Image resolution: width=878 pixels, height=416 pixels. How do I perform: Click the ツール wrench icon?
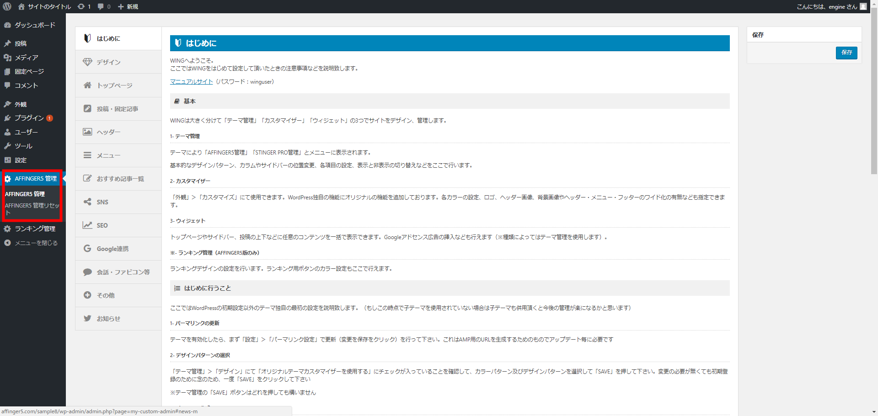pos(7,146)
